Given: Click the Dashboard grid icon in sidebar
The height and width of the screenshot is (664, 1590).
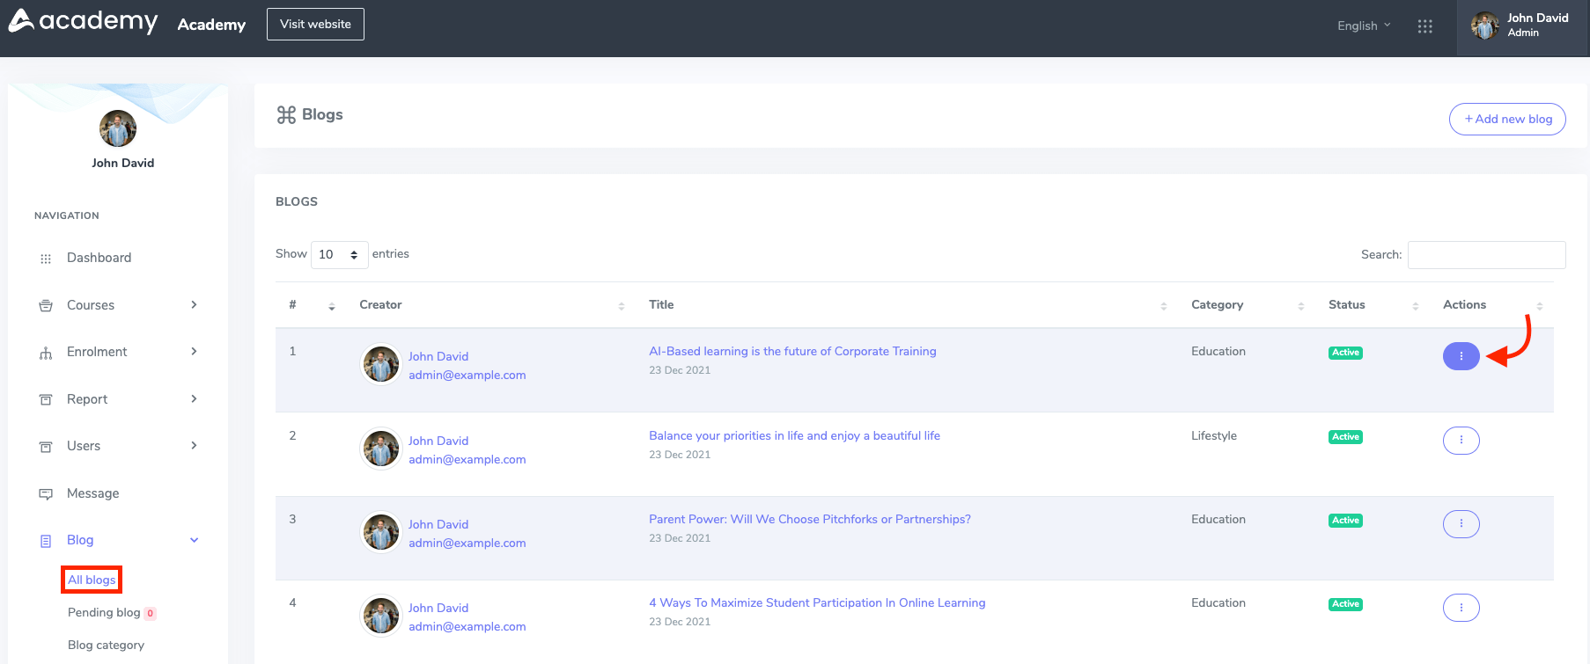Looking at the screenshot, I should [46, 259].
